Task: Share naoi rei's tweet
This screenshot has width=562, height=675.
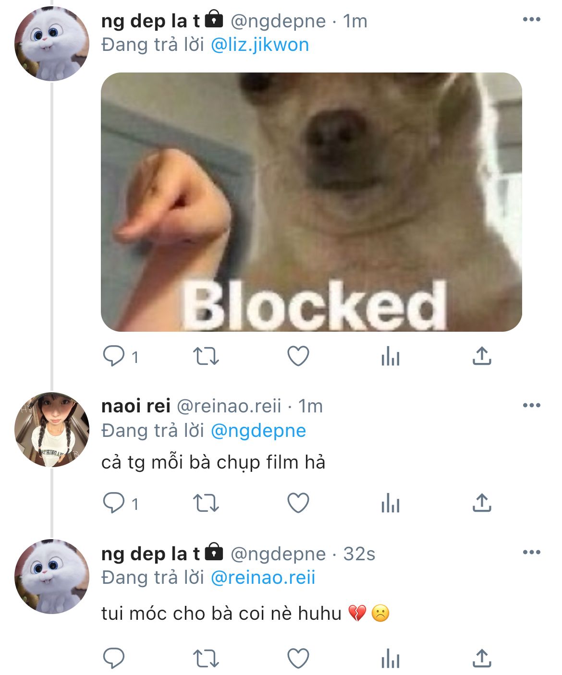Action: [482, 503]
